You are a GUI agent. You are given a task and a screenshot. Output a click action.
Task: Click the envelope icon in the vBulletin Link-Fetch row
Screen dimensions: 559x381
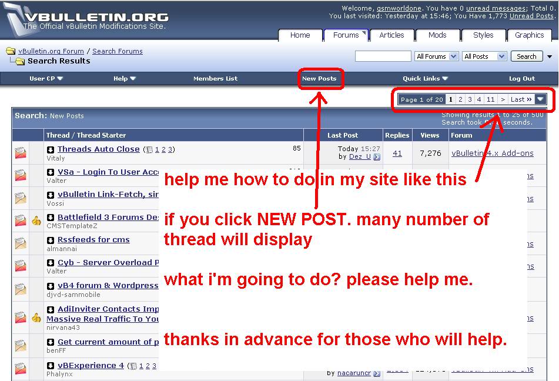21,198
